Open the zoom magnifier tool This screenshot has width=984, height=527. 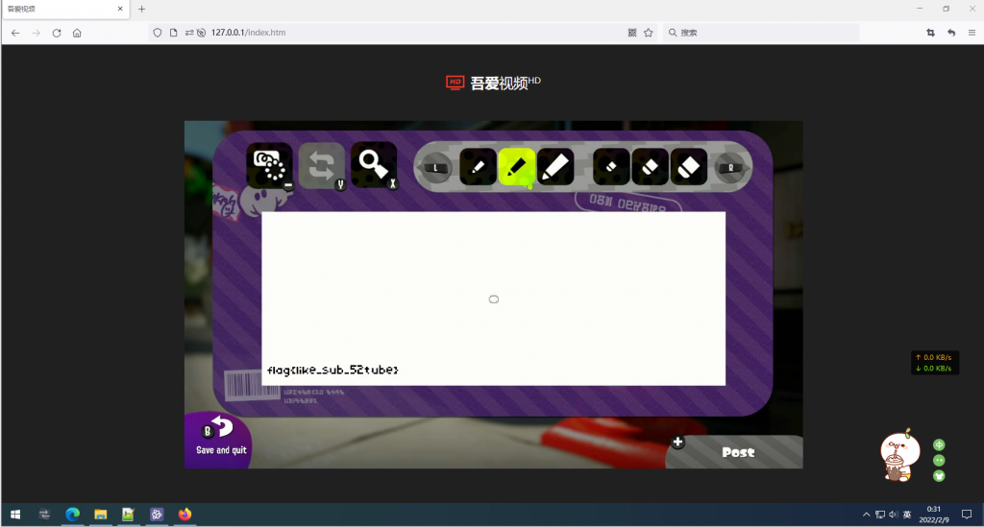pos(374,165)
